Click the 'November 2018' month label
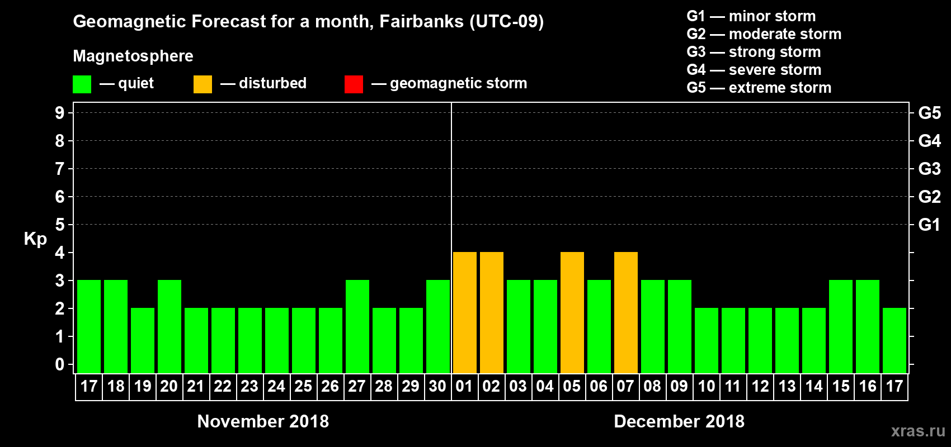 tap(263, 421)
